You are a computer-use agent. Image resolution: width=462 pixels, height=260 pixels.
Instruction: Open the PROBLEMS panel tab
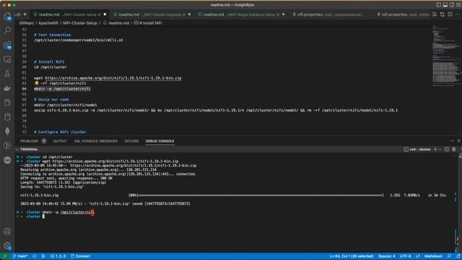pos(29,142)
